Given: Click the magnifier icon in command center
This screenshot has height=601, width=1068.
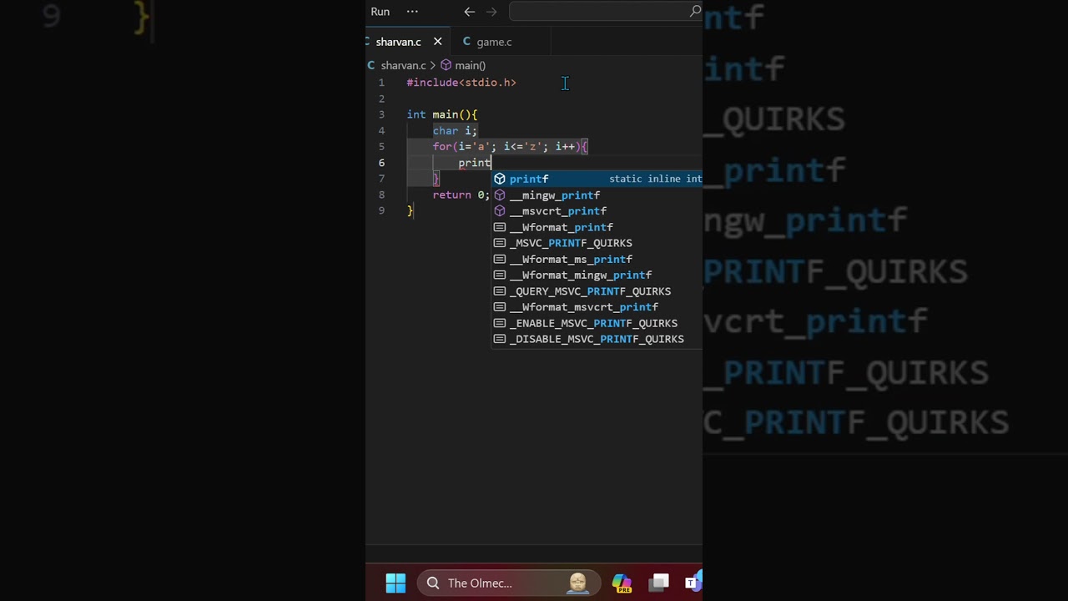Looking at the screenshot, I should click(695, 11).
